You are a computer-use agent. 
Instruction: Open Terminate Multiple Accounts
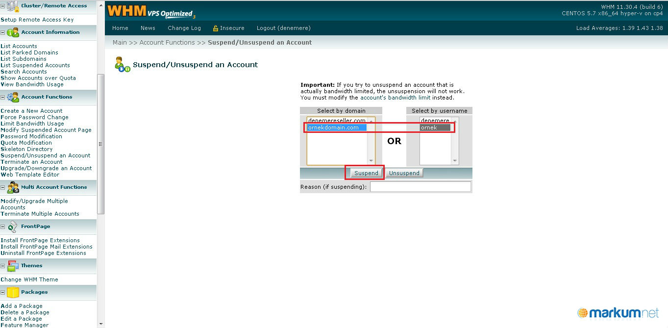[x=40, y=214]
